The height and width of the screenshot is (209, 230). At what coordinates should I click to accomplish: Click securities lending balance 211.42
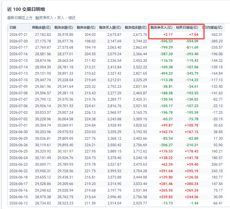tap(90, 61)
